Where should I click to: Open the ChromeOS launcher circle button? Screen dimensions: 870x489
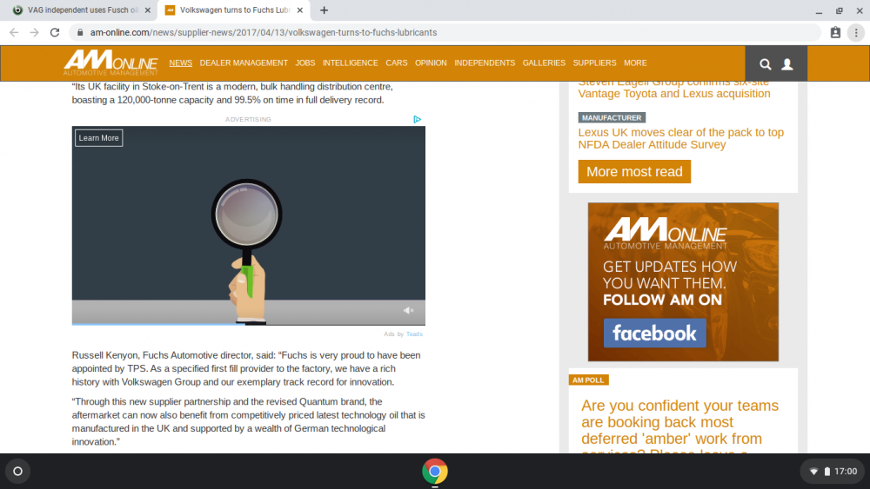17,472
